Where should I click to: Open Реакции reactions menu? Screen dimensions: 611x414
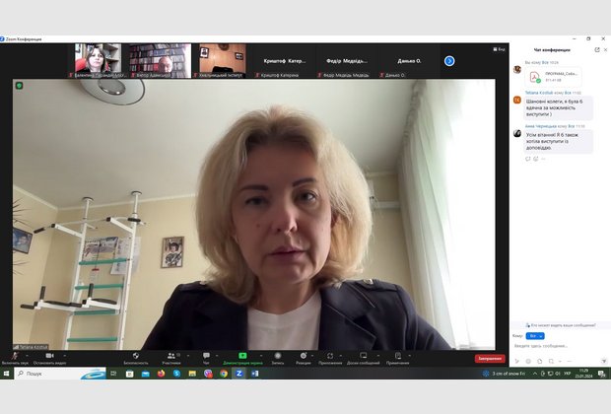[x=303, y=357]
